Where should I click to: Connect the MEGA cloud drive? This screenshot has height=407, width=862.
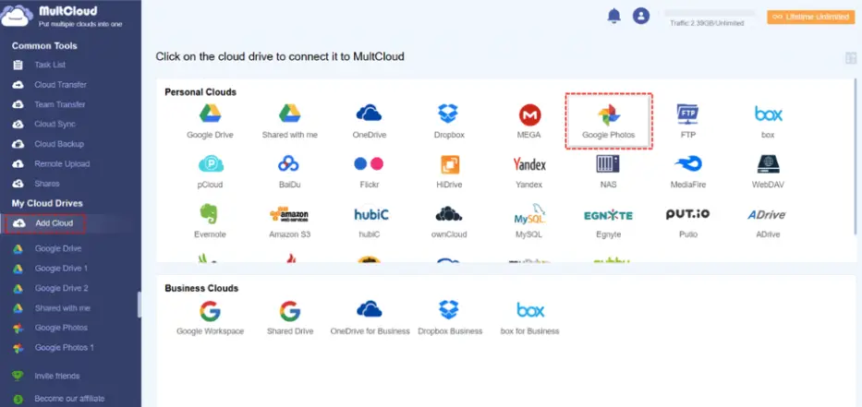point(528,121)
